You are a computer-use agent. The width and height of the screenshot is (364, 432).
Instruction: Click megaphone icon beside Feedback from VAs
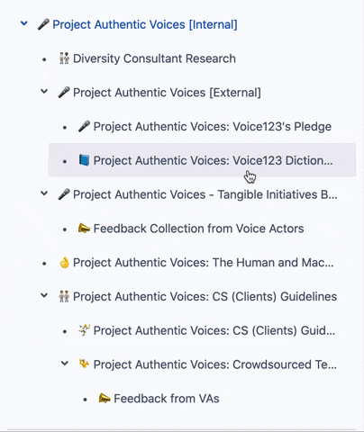pyautogui.click(x=105, y=399)
